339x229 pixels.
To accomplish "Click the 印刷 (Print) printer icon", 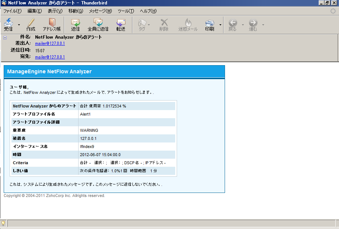I will pos(210,23).
